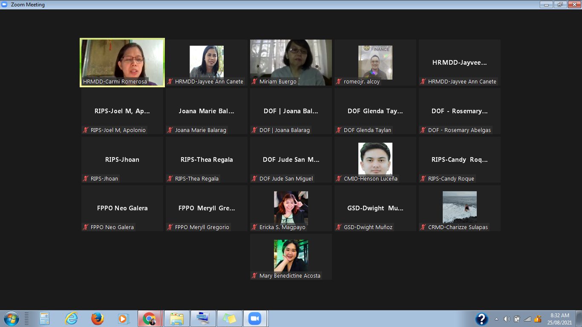Click CRMD-Charizze Sulapas's ocean wave photo
The width and height of the screenshot is (582, 327).
(x=460, y=207)
